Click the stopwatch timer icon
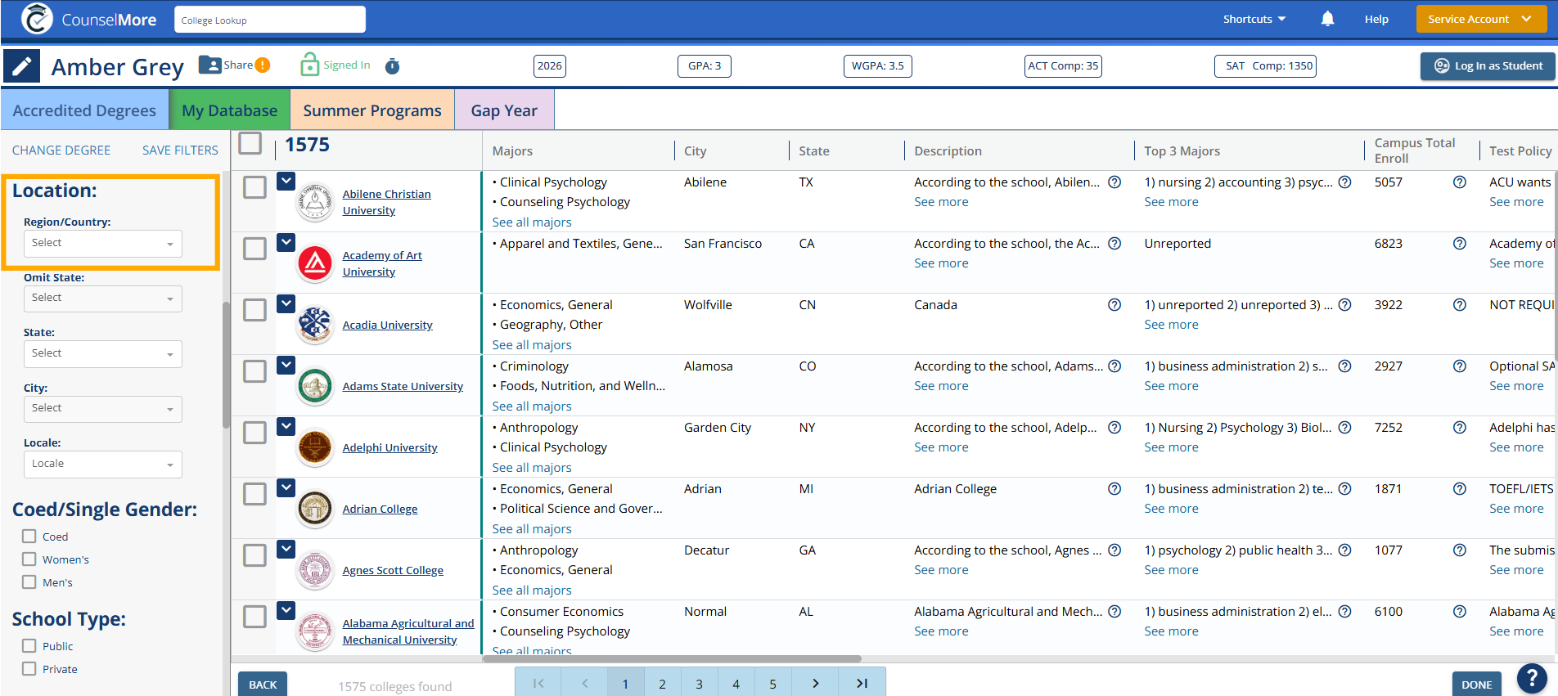This screenshot has width=1558, height=696. coord(393,66)
